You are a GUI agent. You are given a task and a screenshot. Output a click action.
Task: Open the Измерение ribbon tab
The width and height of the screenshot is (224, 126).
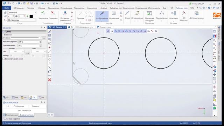tap(92, 8)
